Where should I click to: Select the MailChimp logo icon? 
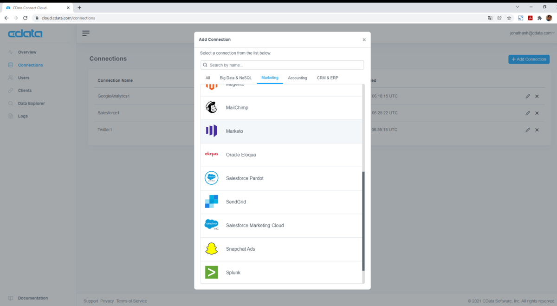(x=211, y=108)
